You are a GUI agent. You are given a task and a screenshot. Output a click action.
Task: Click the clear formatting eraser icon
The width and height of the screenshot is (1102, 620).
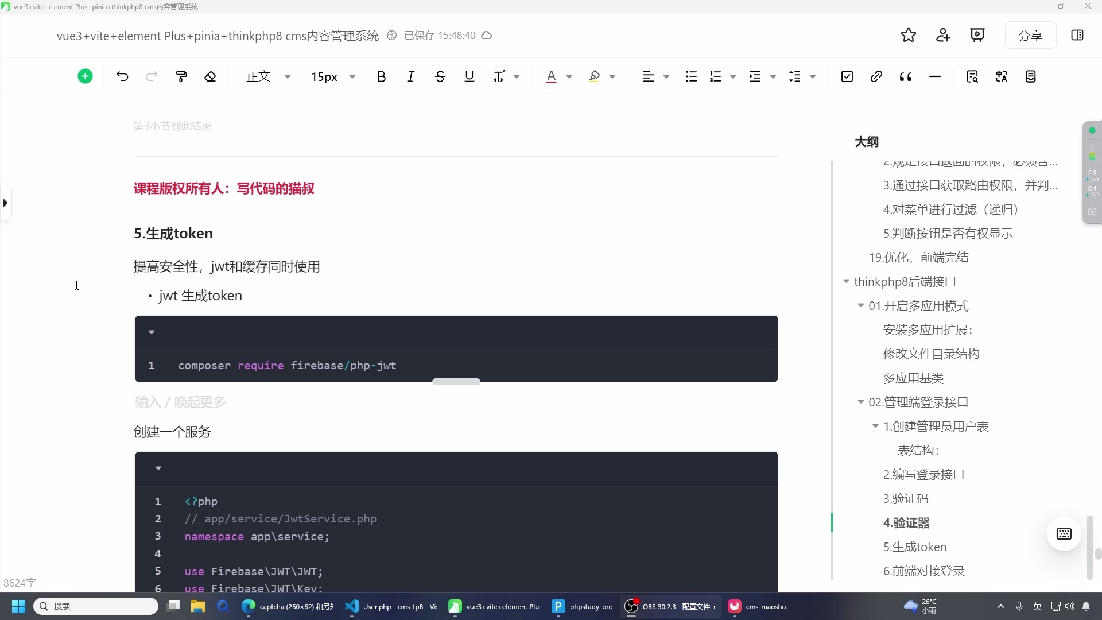(210, 76)
